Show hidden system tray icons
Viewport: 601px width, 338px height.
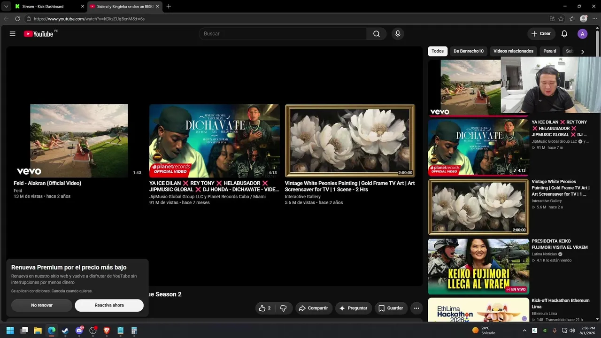coord(524,330)
